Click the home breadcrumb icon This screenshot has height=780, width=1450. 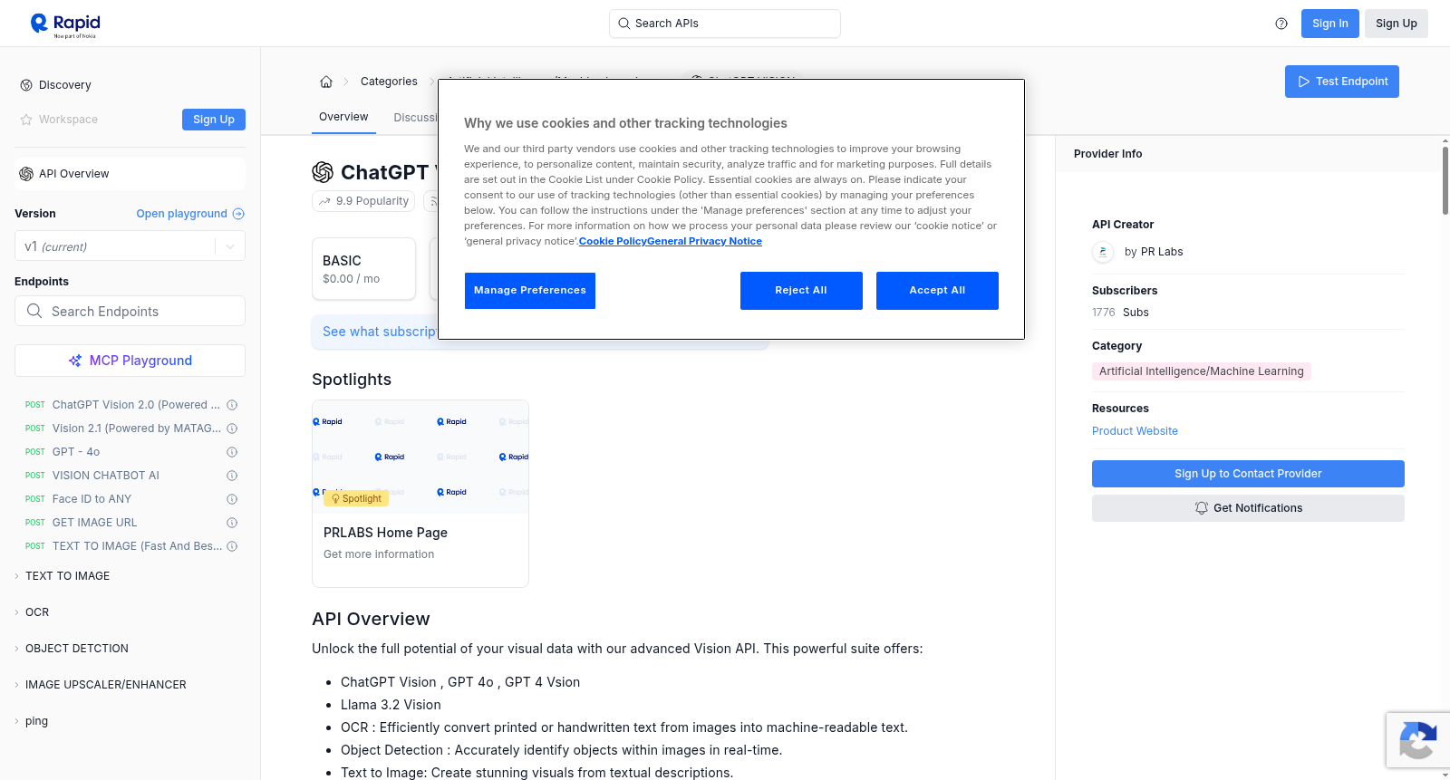(x=326, y=82)
